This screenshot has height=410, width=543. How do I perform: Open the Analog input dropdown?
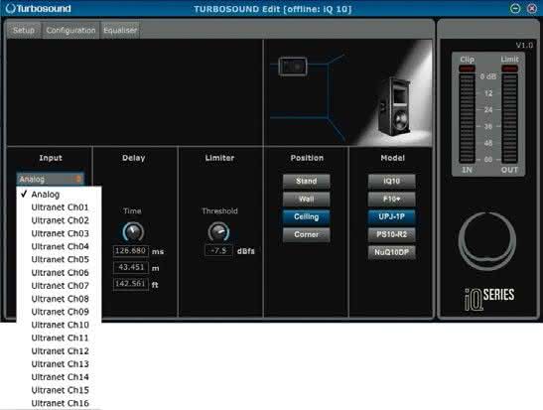(51, 179)
